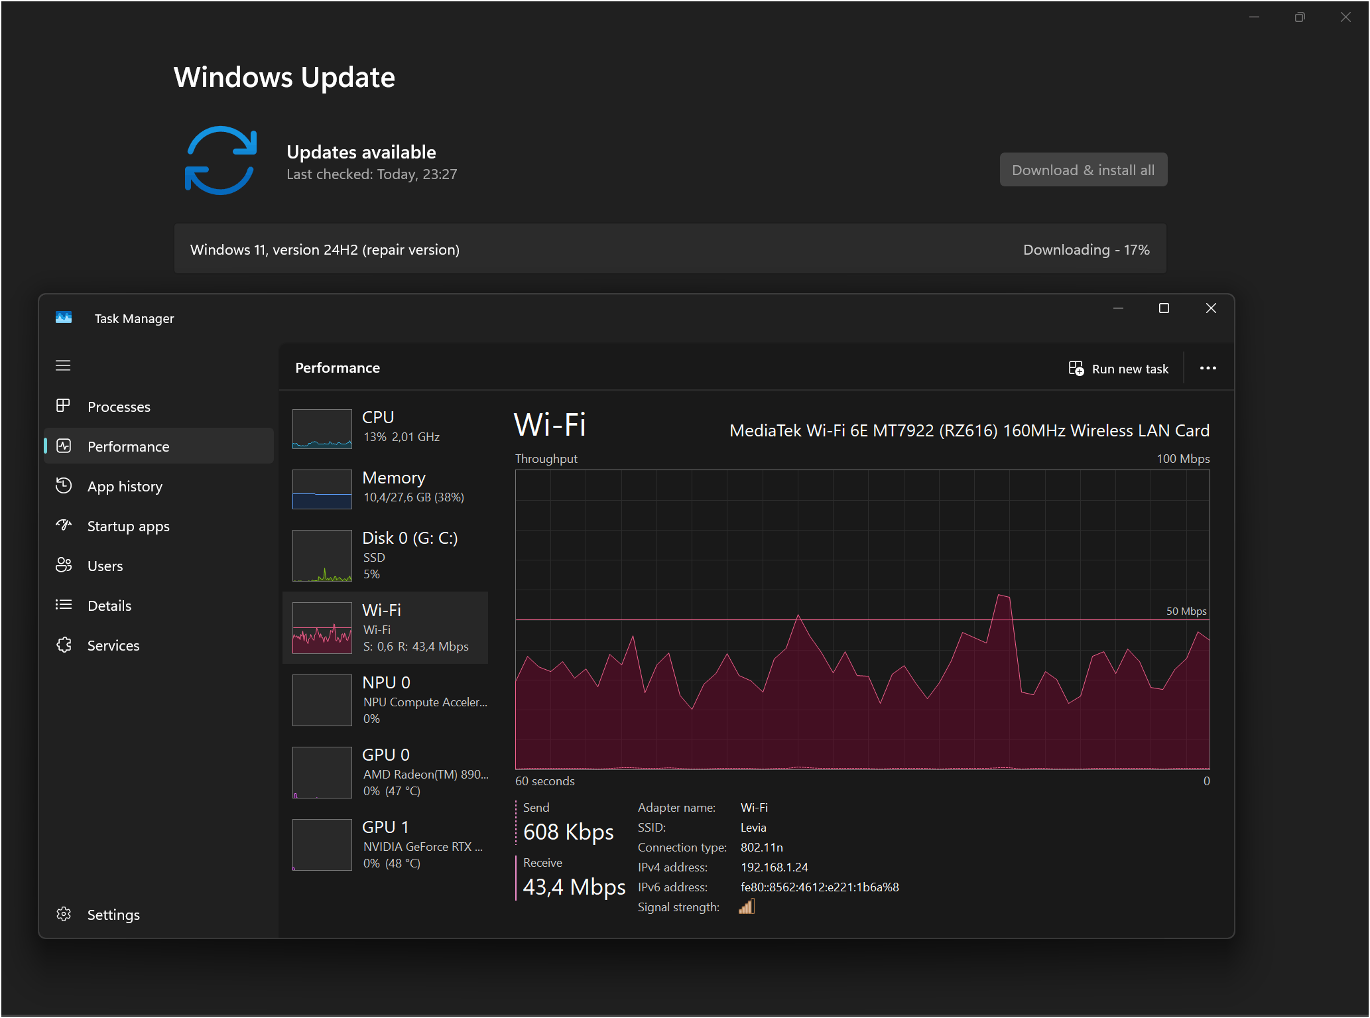The height and width of the screenshot is (1018, 1370).
Task: Open the Services page
Action: (x=113, y=645)
